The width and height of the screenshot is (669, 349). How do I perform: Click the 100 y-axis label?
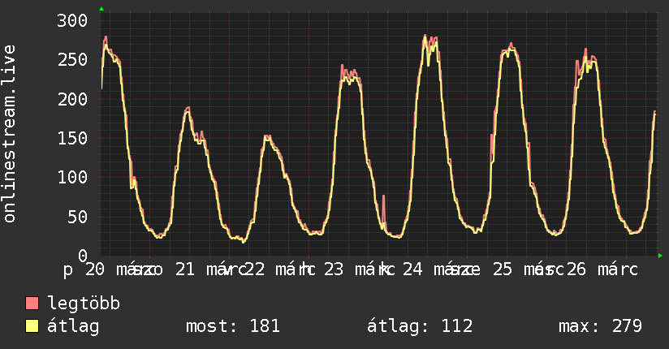coord(72,178)
